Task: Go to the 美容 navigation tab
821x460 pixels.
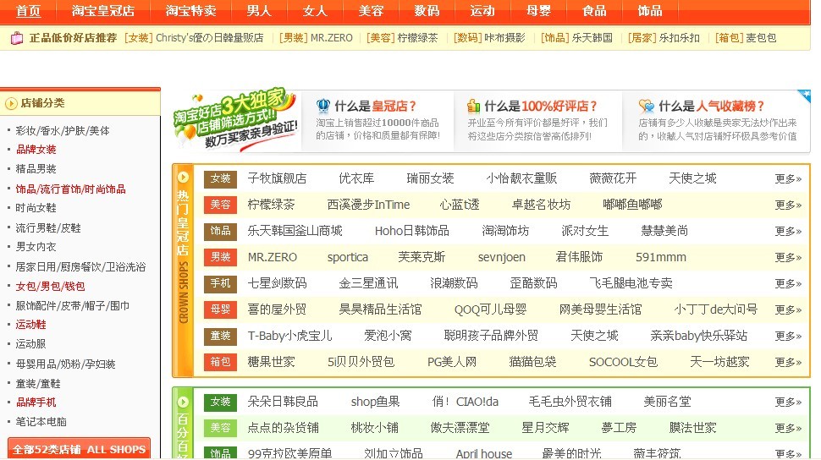Action: point(371,11)
